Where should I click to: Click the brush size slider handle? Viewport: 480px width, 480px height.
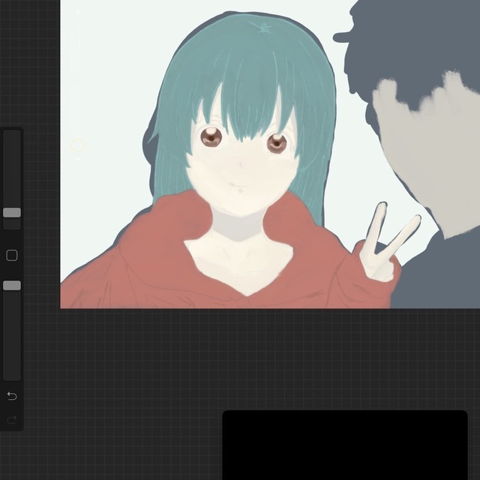click(12, 212)
